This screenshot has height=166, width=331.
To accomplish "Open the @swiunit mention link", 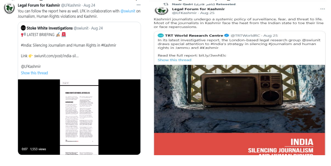I will click(x=128, y=11).
